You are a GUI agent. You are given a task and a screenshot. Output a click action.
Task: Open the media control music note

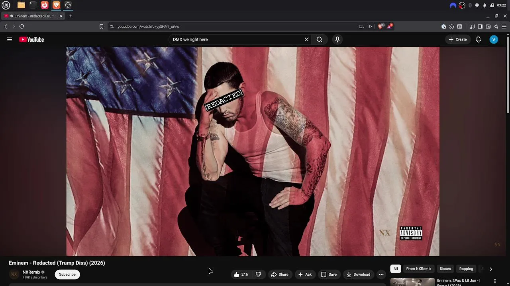[x=472, y=27]
